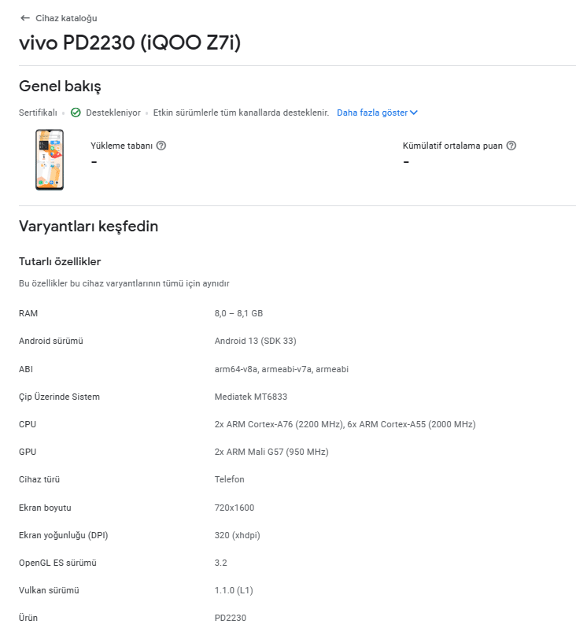This screenshot has height=639, width=576.
Task: Click the 320 (xhdpi) density value
Action: [x=238, y=535]
